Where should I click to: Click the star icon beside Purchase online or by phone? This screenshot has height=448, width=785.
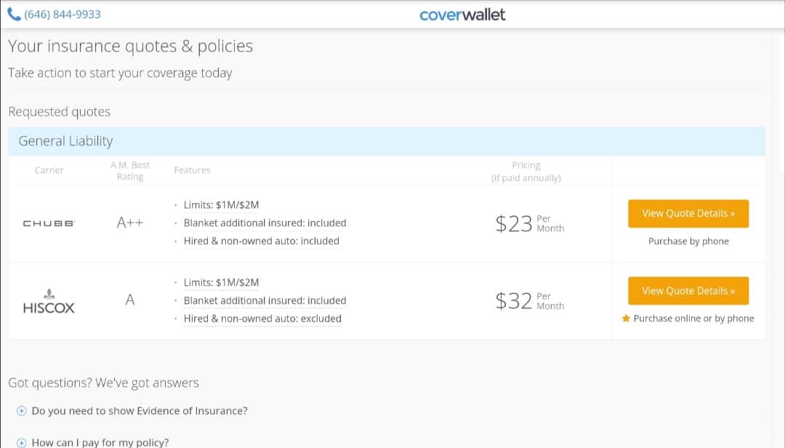tap(626, 319)
